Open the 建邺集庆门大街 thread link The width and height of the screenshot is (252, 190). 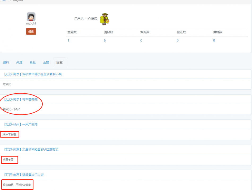click(x=24, y=175)
